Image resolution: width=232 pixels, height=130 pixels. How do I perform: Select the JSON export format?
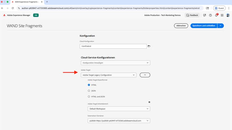89,91
